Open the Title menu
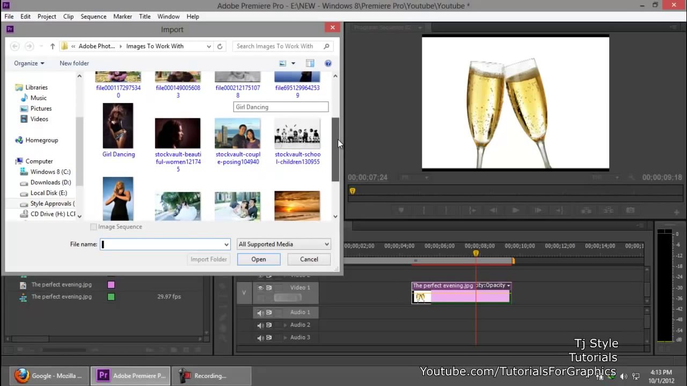 [145, 17]
